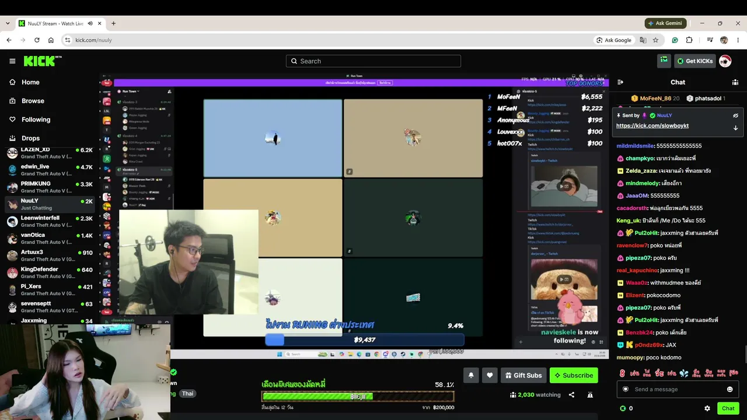Open the Kick hamburger sidebar menu
The height and width of the screenshot is (420, 747).
coord(12,61)
